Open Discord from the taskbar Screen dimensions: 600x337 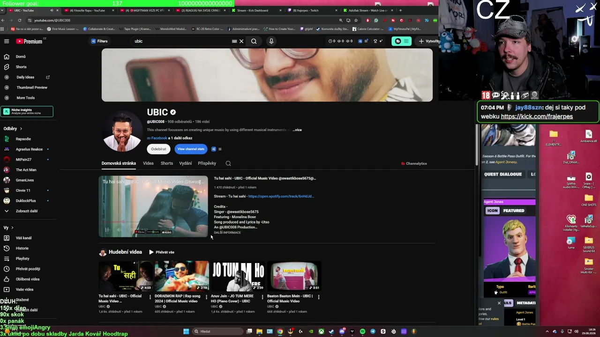click(342, 331)
